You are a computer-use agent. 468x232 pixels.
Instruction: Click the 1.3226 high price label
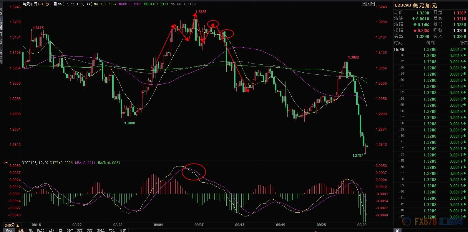point(201,12)
